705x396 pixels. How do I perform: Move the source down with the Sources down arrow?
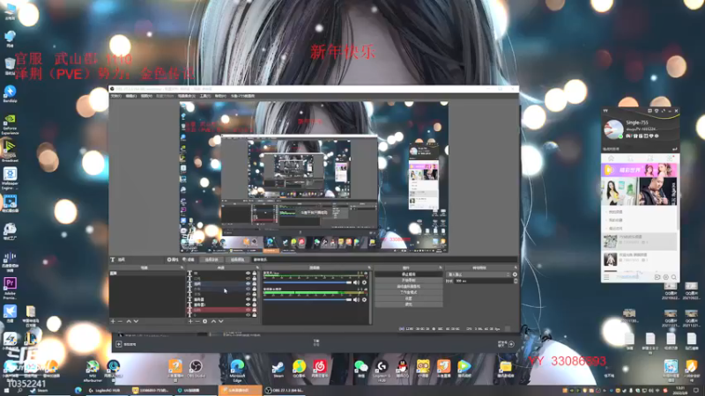(x=221, y=321)
